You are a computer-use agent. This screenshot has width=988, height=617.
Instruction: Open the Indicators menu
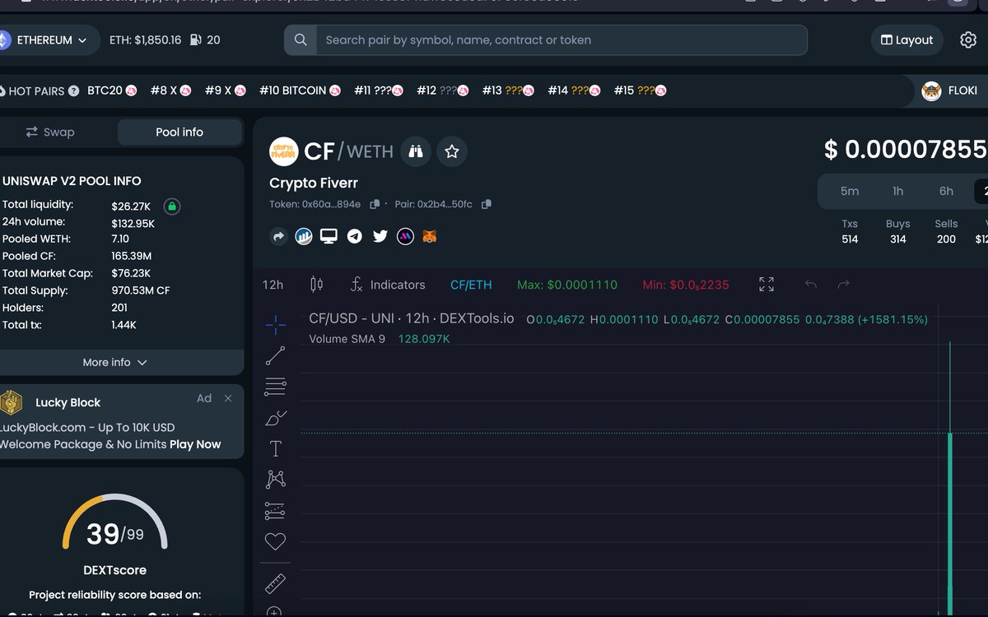pyautogui.click(x=388, y=285)
